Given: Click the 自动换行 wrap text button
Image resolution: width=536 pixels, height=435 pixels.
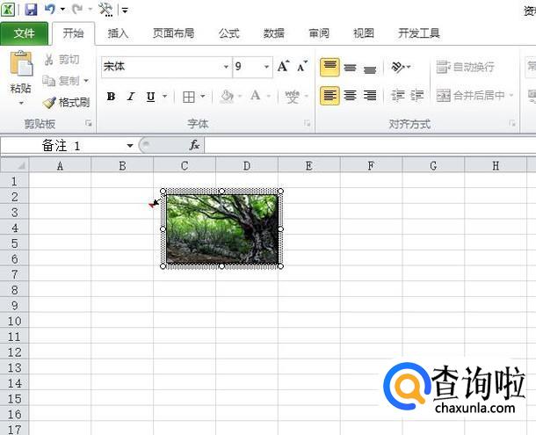Looking at the screenshot, I should pyautogui.click(x=466, y=67).
